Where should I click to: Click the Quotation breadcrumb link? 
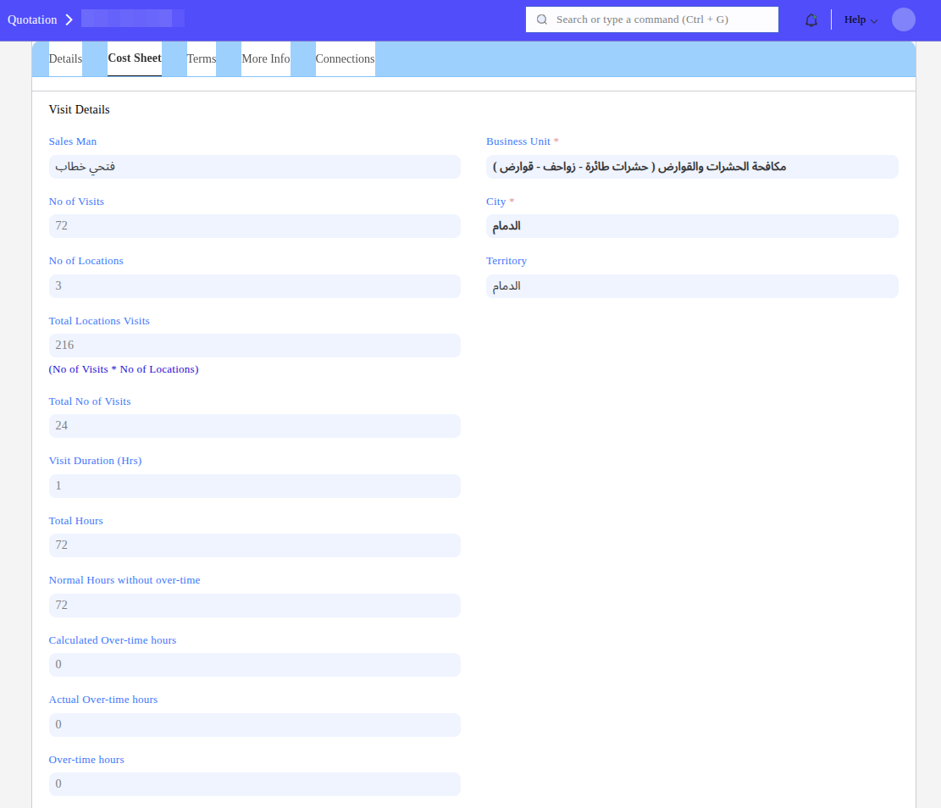pyautogui.click(x=32, y=19)
